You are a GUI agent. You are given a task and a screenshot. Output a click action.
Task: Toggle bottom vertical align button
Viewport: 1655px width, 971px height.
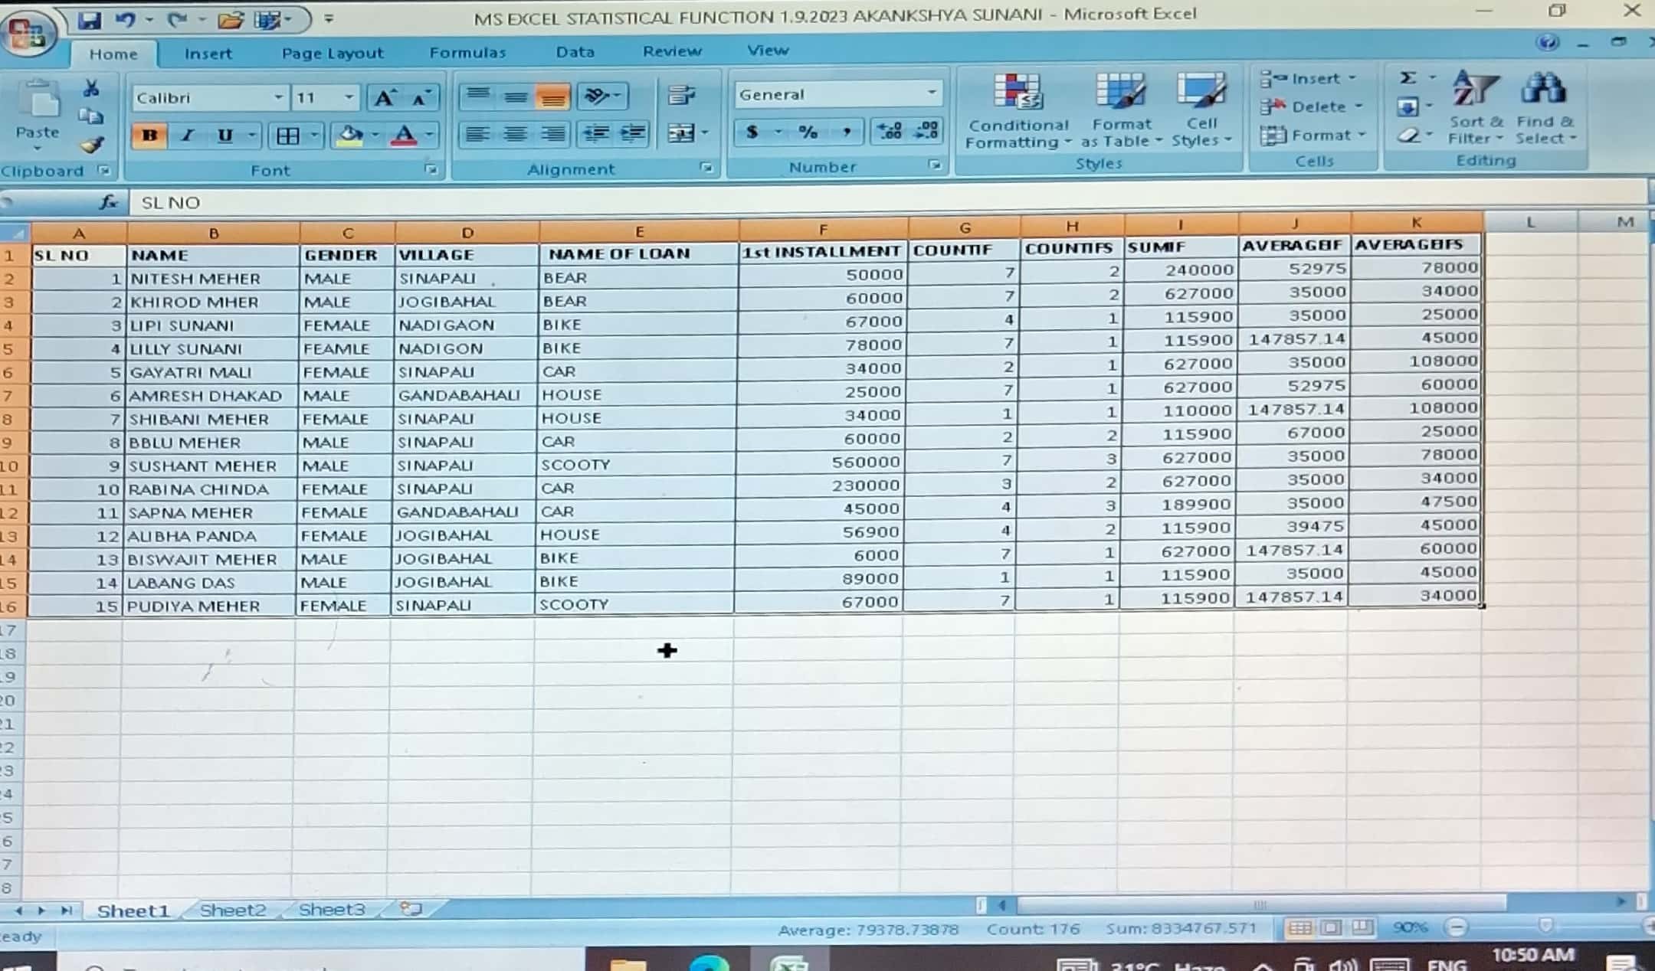(x=552, y=96)
